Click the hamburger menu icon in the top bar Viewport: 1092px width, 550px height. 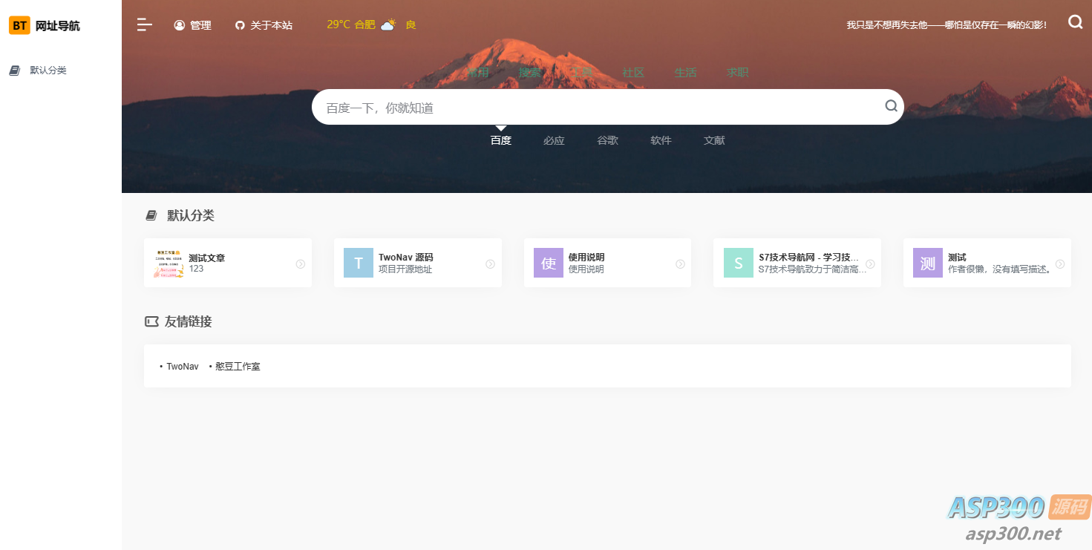click(x=144, y=24)
